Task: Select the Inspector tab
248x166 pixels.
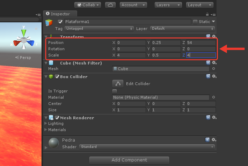Action: [60, 14]
